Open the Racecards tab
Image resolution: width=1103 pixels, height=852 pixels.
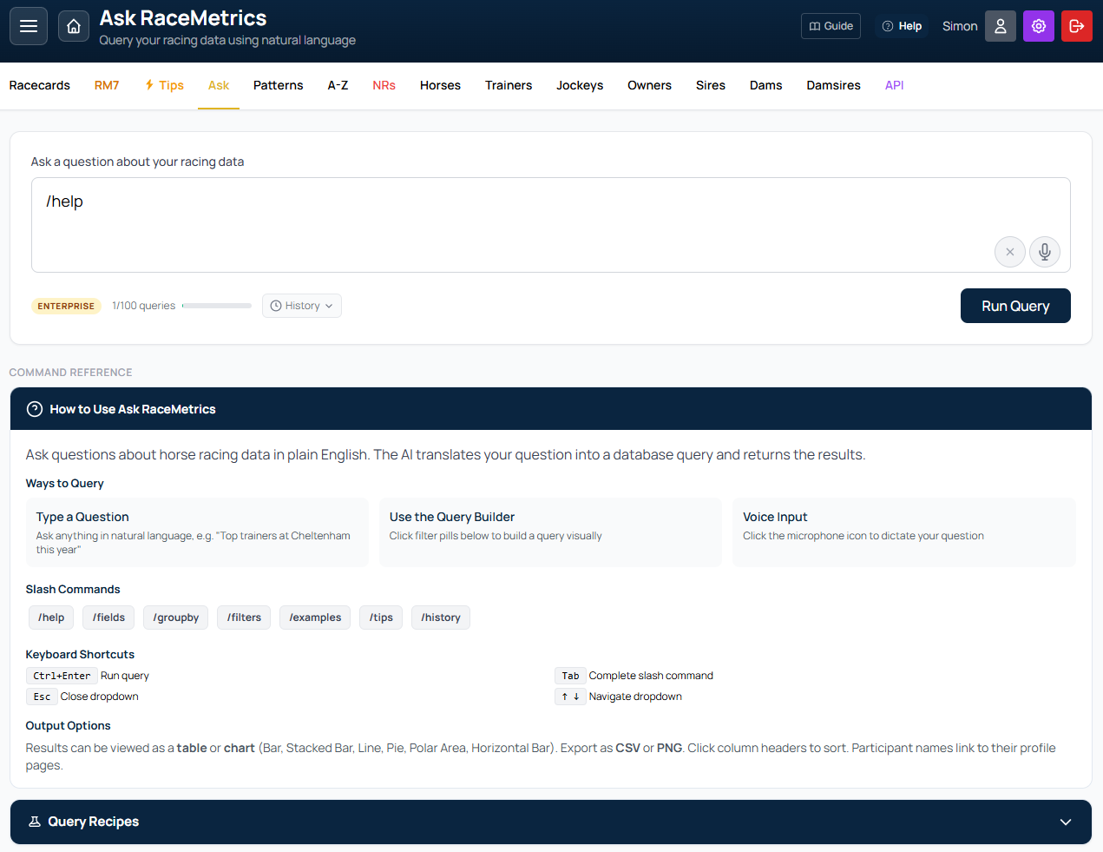coord(40,85)
